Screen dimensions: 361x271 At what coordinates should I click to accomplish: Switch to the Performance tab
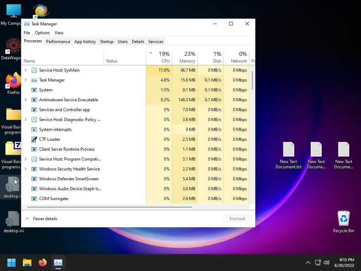(x=58, y=42)
